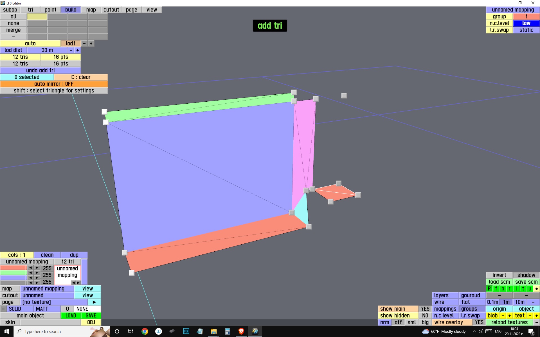Toggle wire overlay YES value

coord(479,322)
